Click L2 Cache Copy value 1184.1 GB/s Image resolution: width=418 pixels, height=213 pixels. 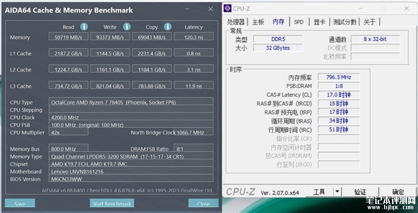pos(152,69)
